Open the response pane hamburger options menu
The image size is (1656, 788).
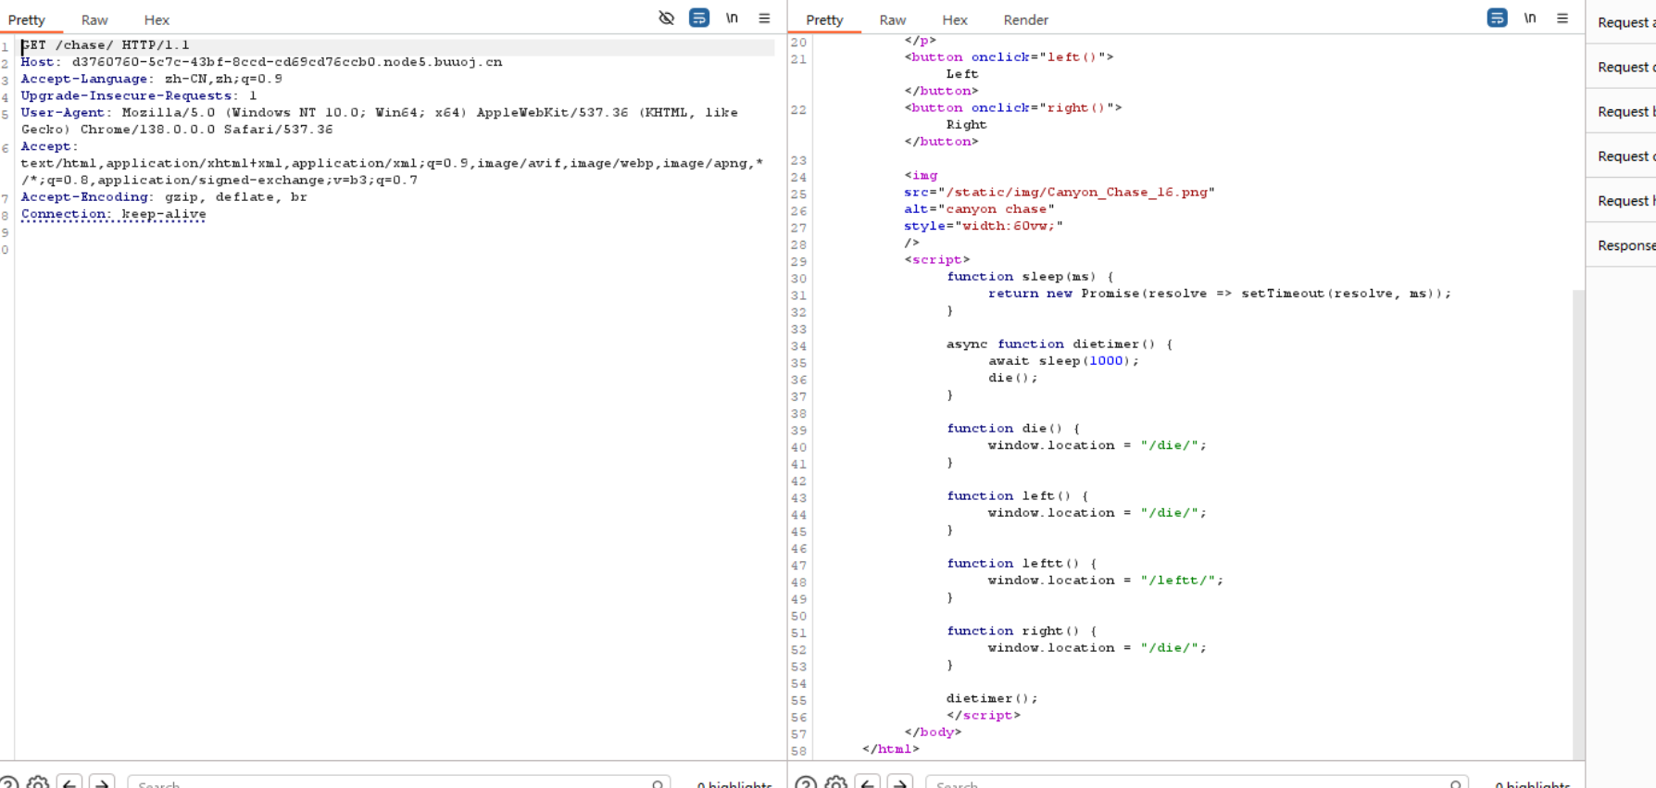click(x=1562, y=18)
